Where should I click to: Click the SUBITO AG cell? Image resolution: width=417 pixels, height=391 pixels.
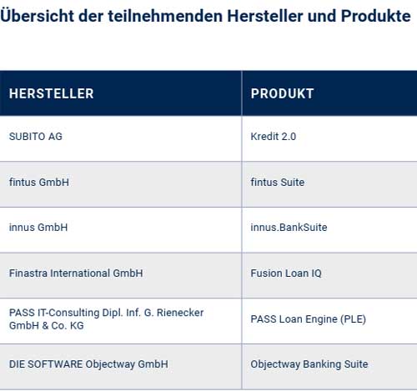[x=121, y=138]
